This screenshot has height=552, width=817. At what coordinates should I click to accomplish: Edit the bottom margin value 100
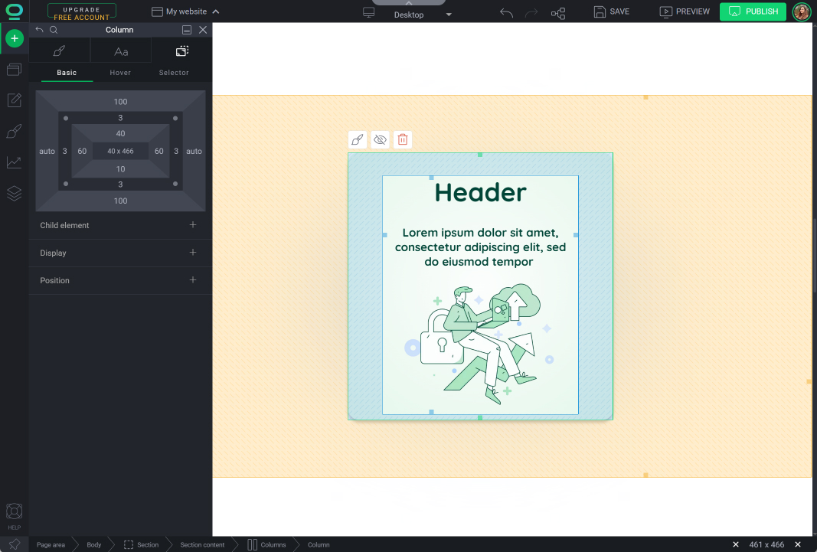point(120,201)
